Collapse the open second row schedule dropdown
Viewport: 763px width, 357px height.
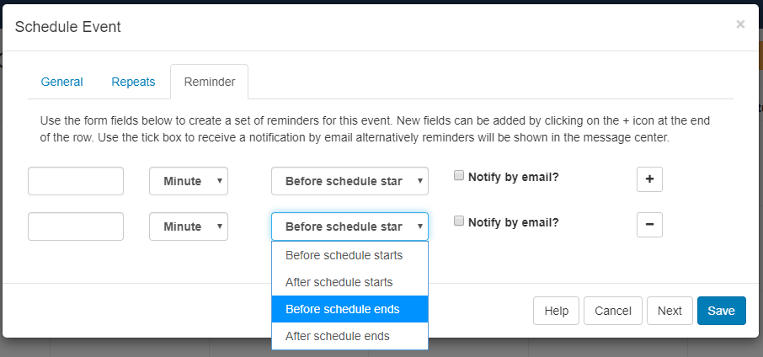point(349,226)
